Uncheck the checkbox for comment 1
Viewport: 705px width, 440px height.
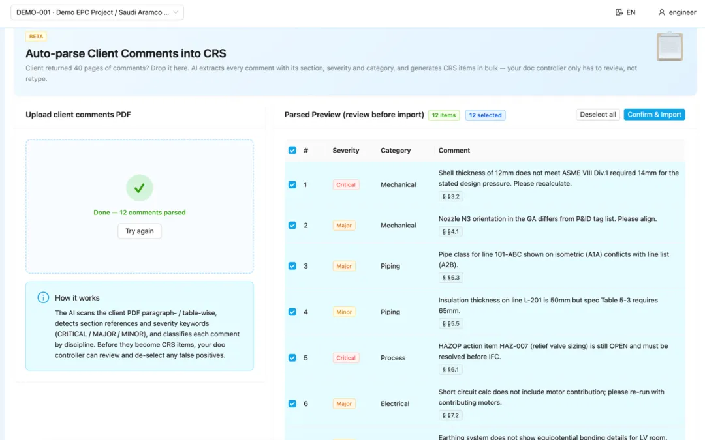292,185
